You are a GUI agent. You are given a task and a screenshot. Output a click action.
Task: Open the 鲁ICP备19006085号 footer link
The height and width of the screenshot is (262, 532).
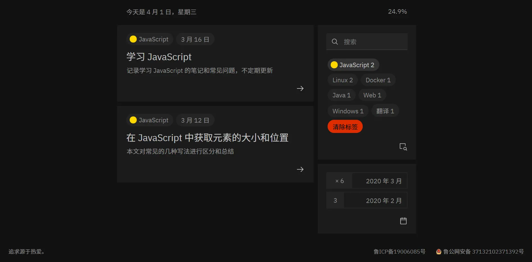click(399, 252)
